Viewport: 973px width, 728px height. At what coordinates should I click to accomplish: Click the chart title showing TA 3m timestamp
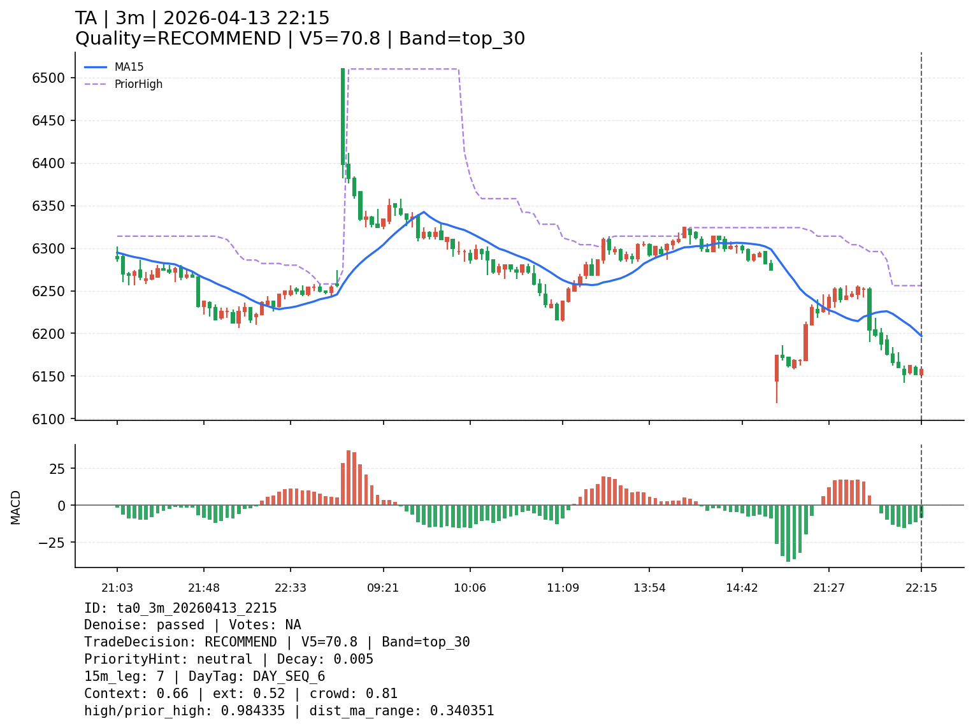click(202, 18)
